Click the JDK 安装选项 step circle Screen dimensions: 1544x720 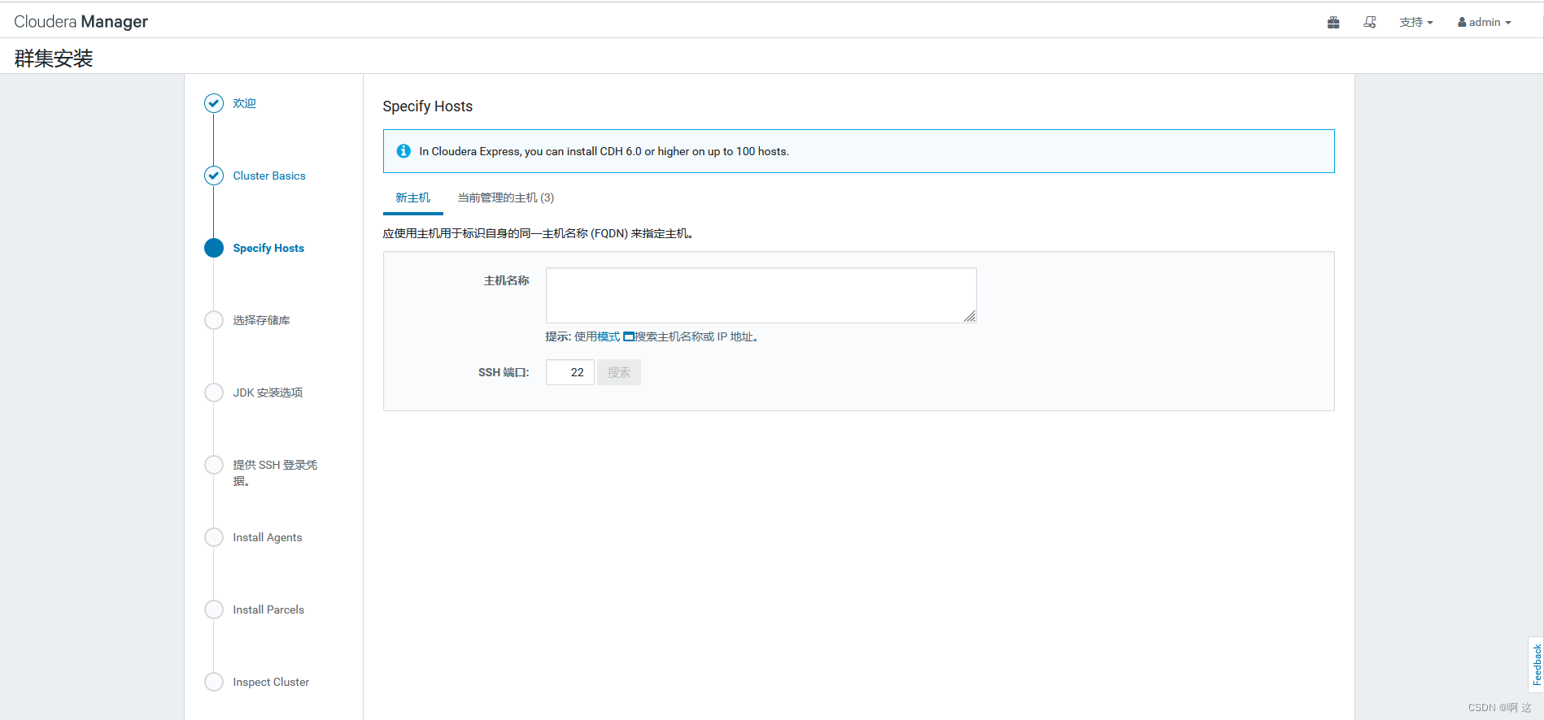click(x=214, y=393)
